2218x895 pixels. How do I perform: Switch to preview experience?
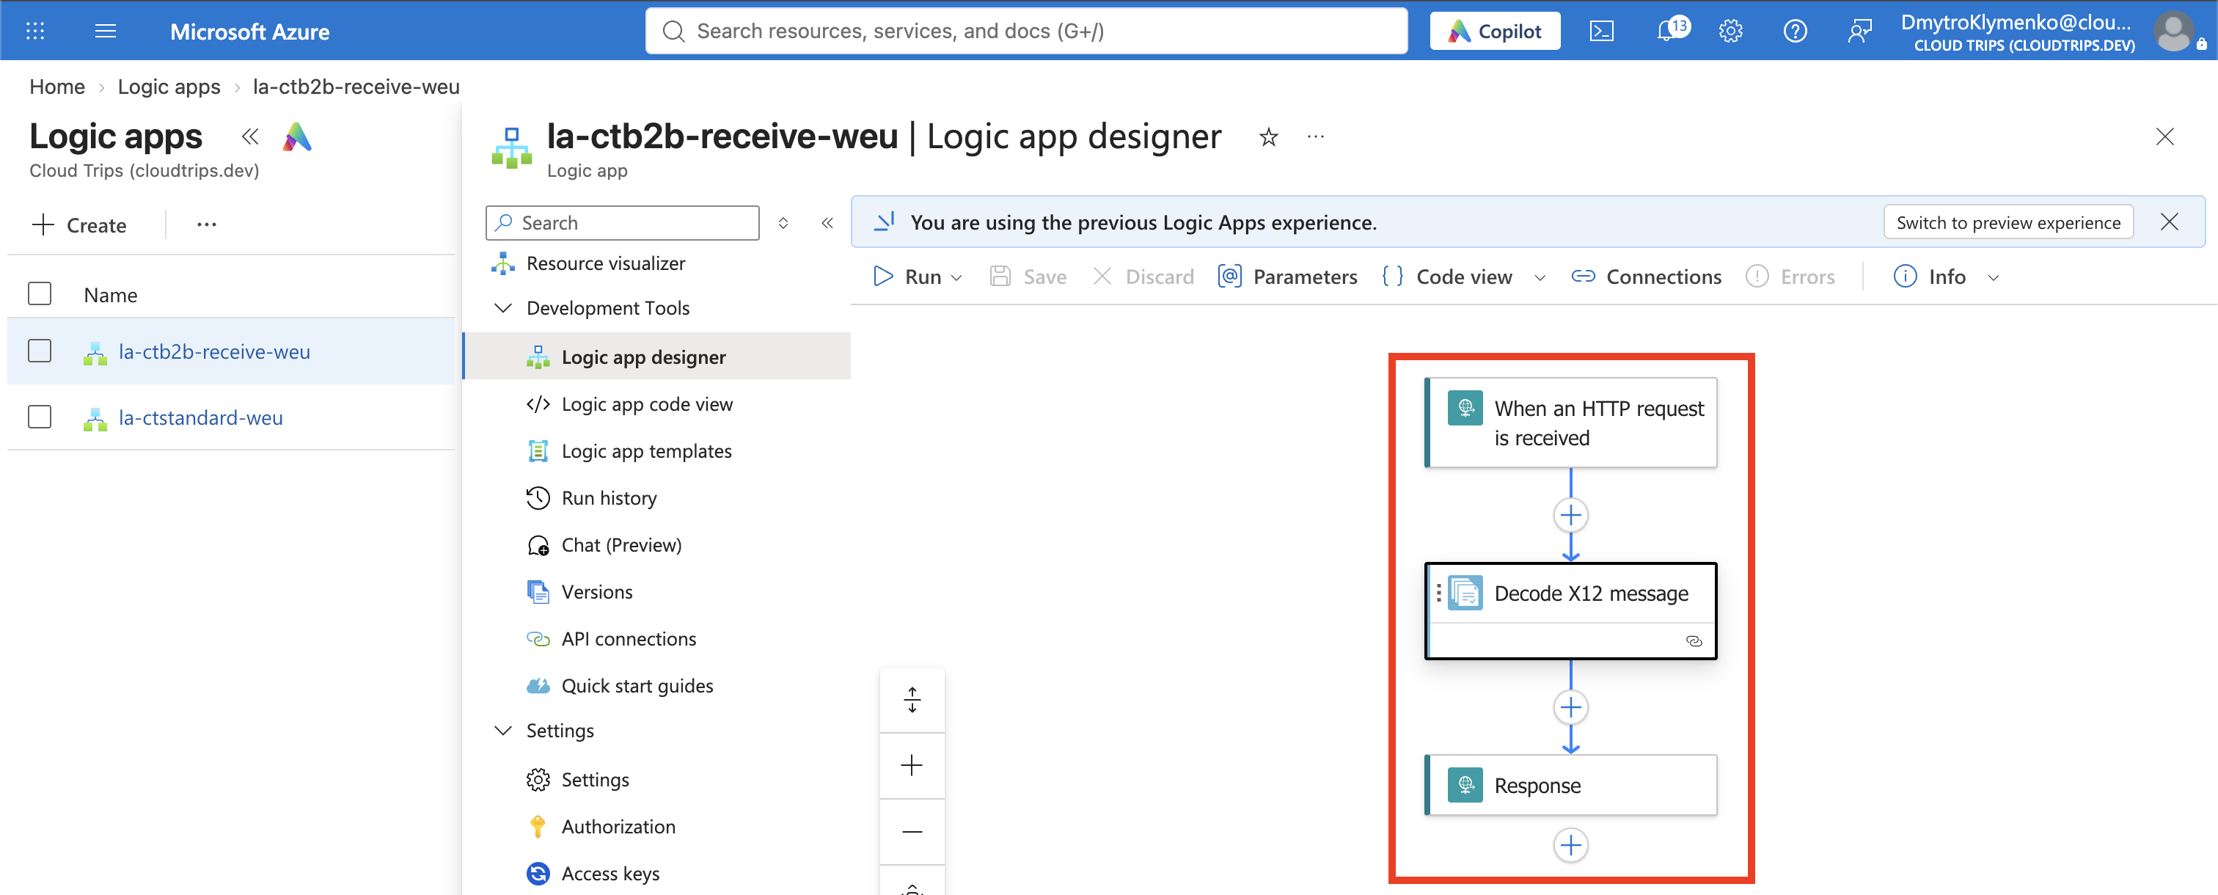2008,222
